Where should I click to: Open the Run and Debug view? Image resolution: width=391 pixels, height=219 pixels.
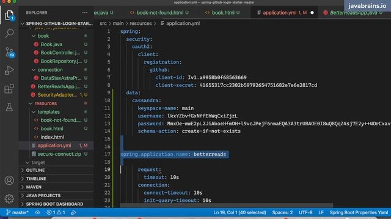coord(9,71)
